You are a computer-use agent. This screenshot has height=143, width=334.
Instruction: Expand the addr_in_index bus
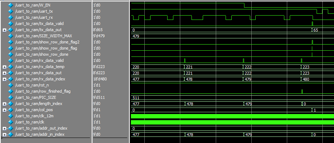(x=4, y=135)
